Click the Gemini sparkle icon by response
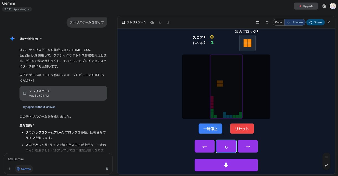This screenshot has height=176, width=338. point(12,39)
